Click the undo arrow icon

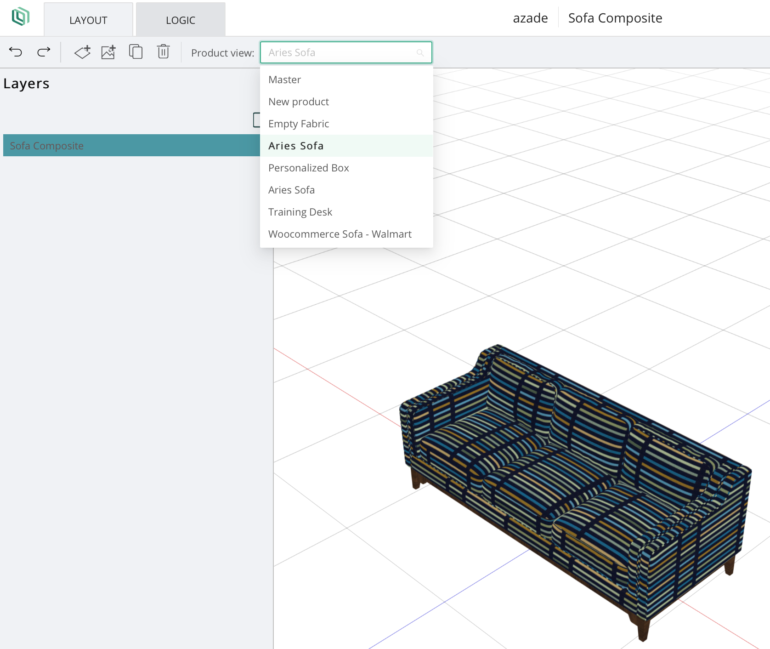click(x=16, y=52)
